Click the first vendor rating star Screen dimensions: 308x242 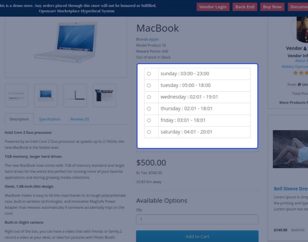295,73
